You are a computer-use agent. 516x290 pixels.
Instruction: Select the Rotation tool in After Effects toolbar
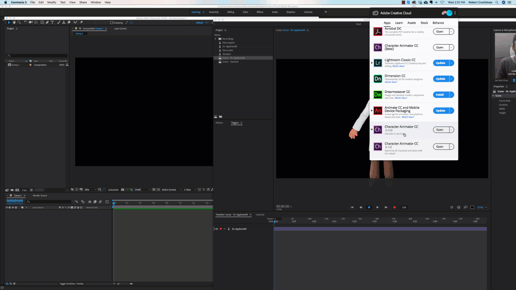(26, 23)
